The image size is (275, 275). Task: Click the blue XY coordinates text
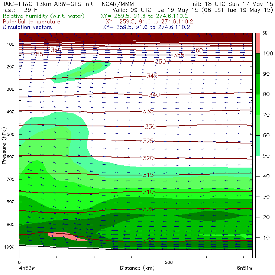(x=146, y=27)
